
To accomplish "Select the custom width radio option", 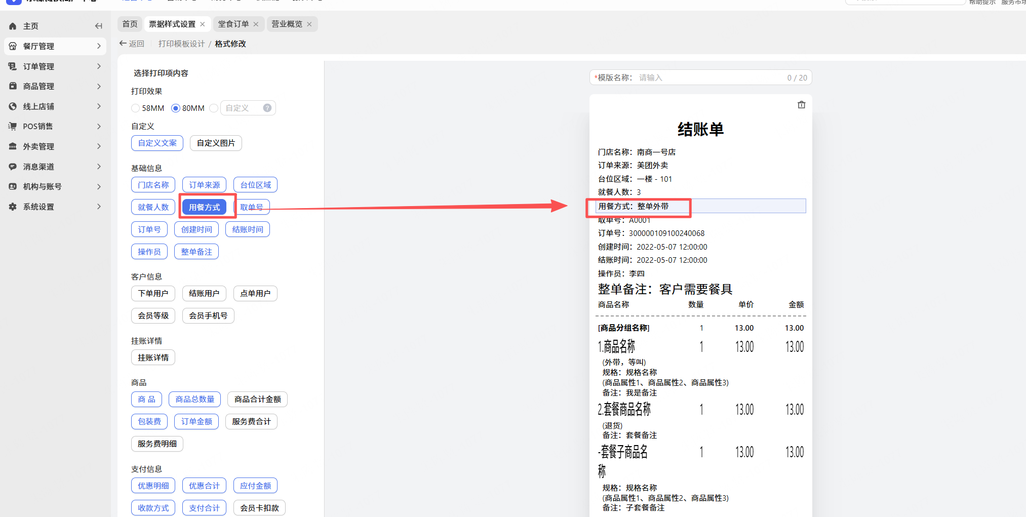I will (214, 108).
